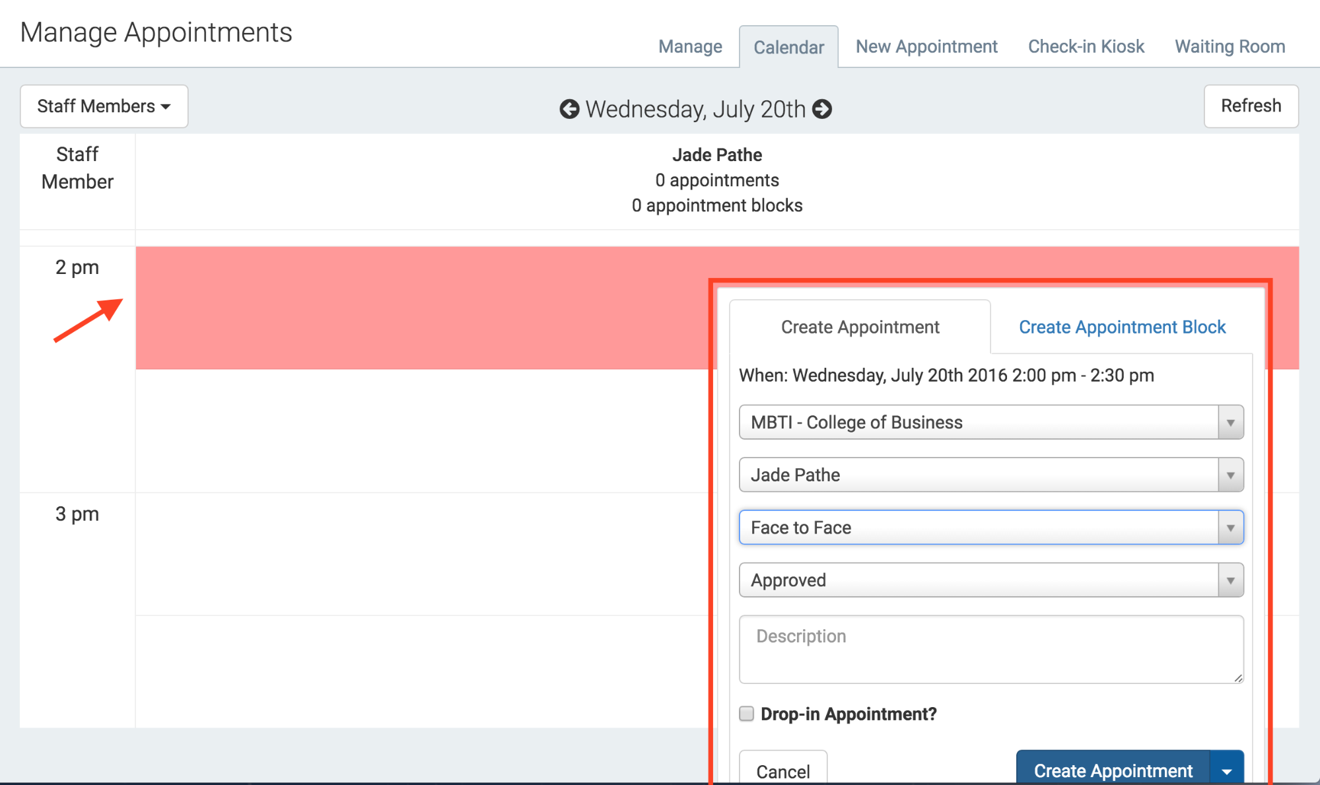
Task: Enable the Drop-in Appointment checkbox
Action: tap(746, 714)
